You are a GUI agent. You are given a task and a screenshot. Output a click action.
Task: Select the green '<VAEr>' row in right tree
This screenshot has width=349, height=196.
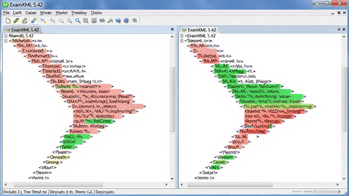coord(214,167)
